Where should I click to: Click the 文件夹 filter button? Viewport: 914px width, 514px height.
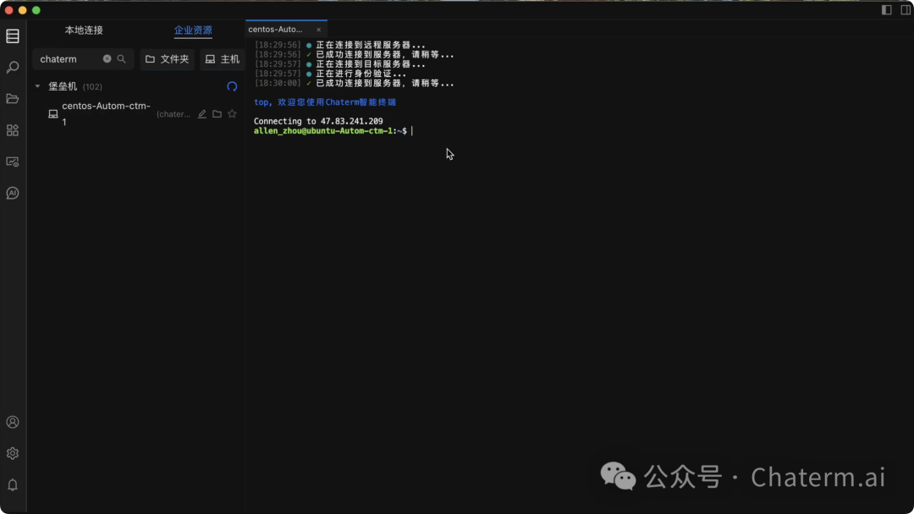167,59
